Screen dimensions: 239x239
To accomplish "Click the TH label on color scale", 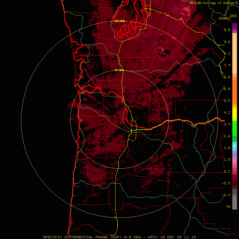I will click(x=228, y=207).
